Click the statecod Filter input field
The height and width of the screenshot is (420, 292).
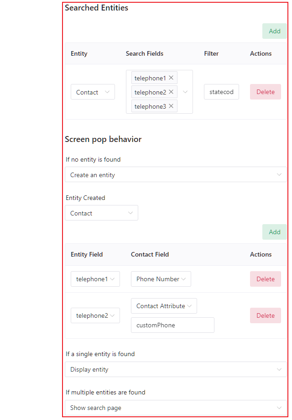click(221, 92)
